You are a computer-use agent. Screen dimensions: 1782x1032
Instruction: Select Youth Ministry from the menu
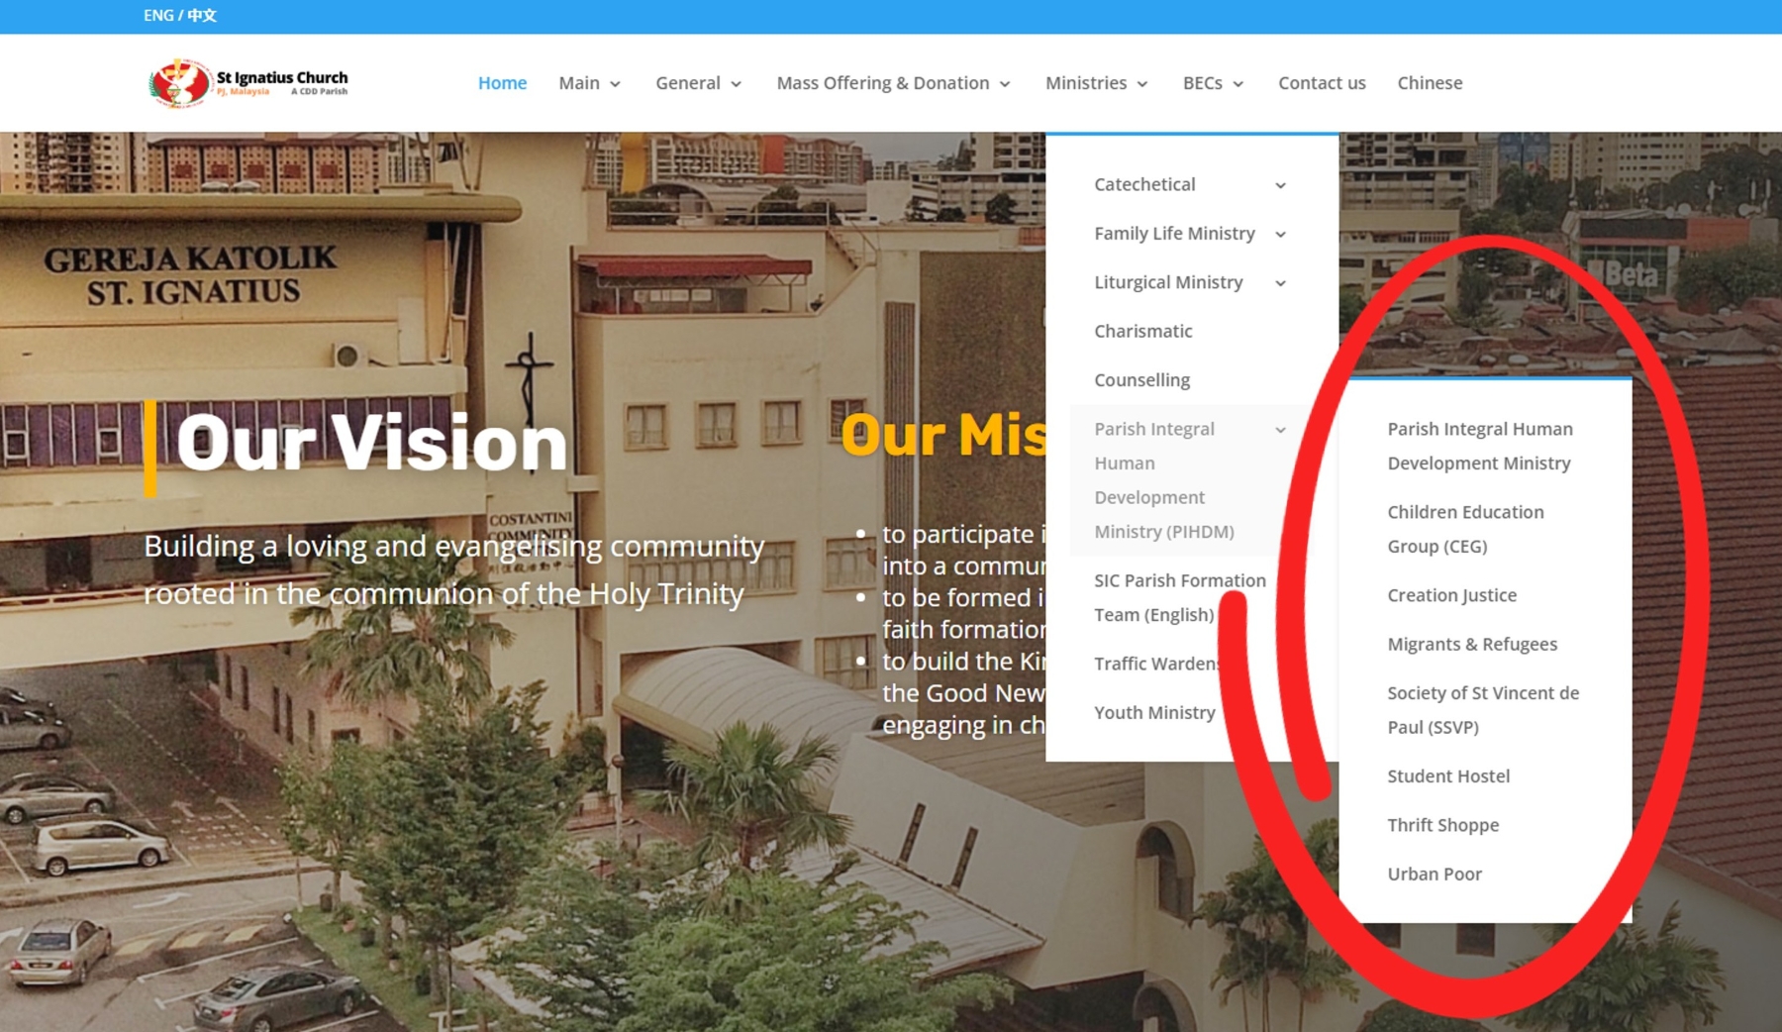point(1154,712)
